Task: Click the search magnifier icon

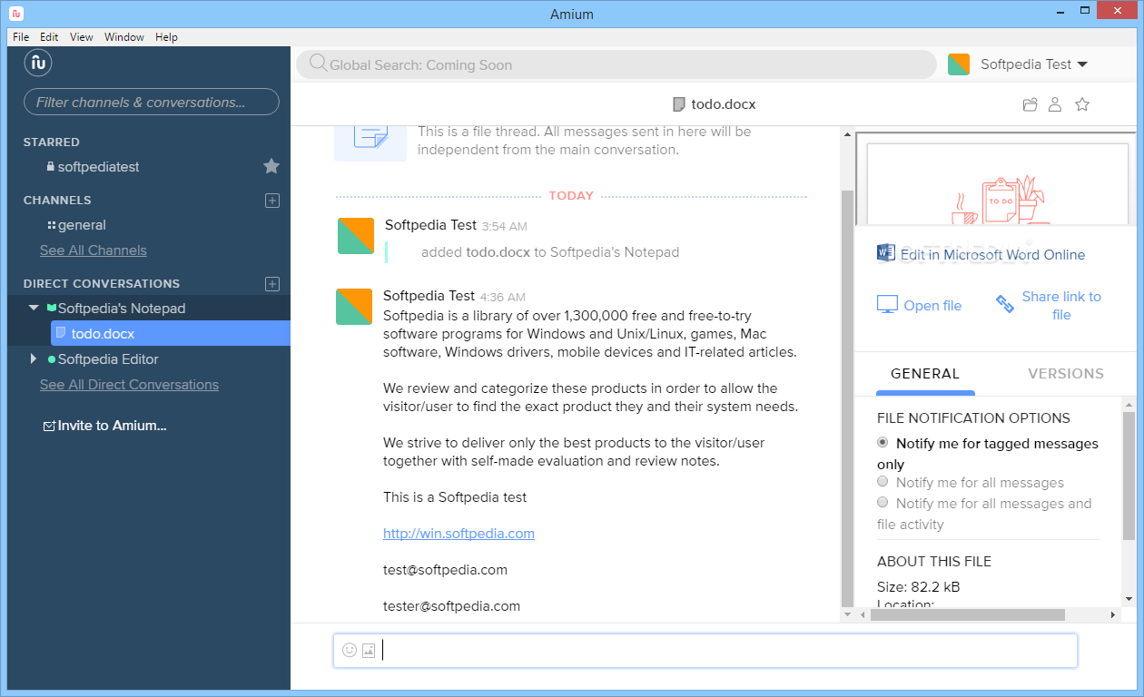Action: [318, 64]
